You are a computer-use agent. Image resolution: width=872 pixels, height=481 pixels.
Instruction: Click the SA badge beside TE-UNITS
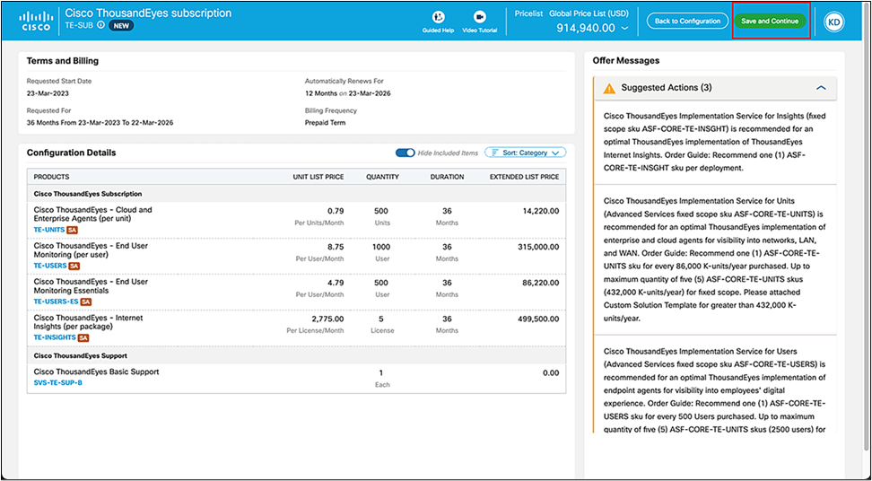(72, 230)
